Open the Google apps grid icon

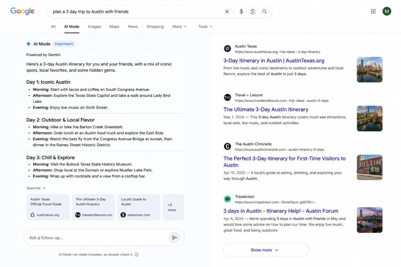coord(373,11)
